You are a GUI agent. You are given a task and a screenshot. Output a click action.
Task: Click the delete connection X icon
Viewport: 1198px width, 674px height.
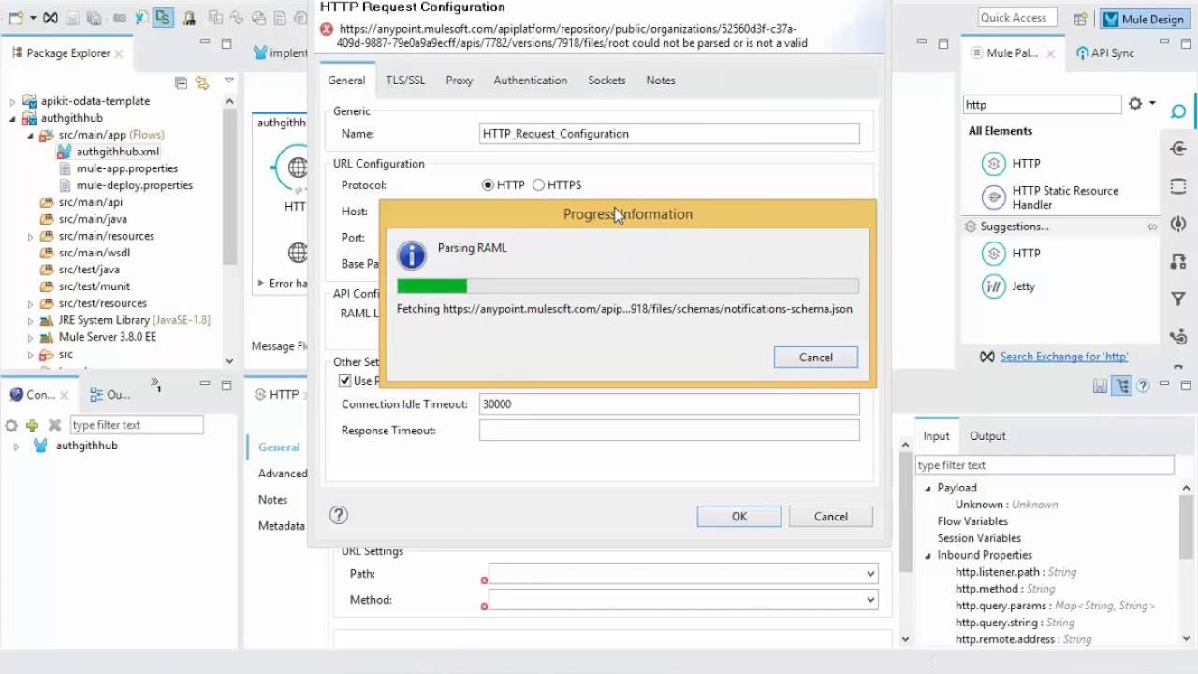pyautogui.click(x=54, y=425)
